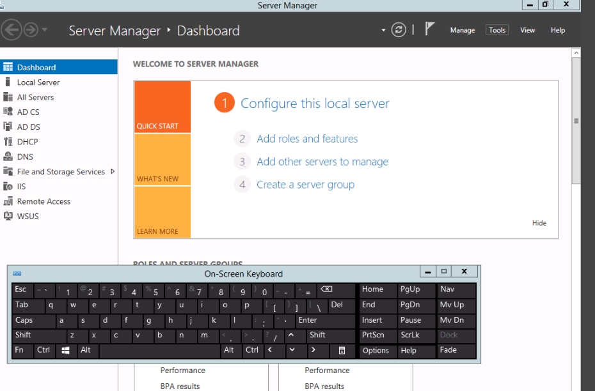The image size is (595, 391).
Task: Click the scrollbar up arrow
Action: [576, 53]
